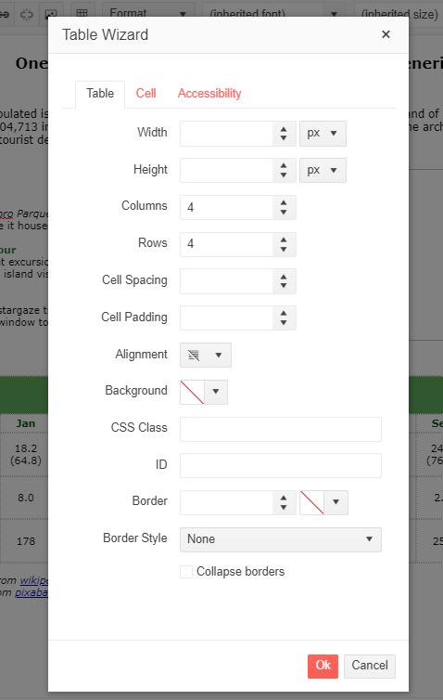Viewport: 443px width, 700px height.
Task: Open the Width unit px dropdown
Action: (x=323, y=133)
